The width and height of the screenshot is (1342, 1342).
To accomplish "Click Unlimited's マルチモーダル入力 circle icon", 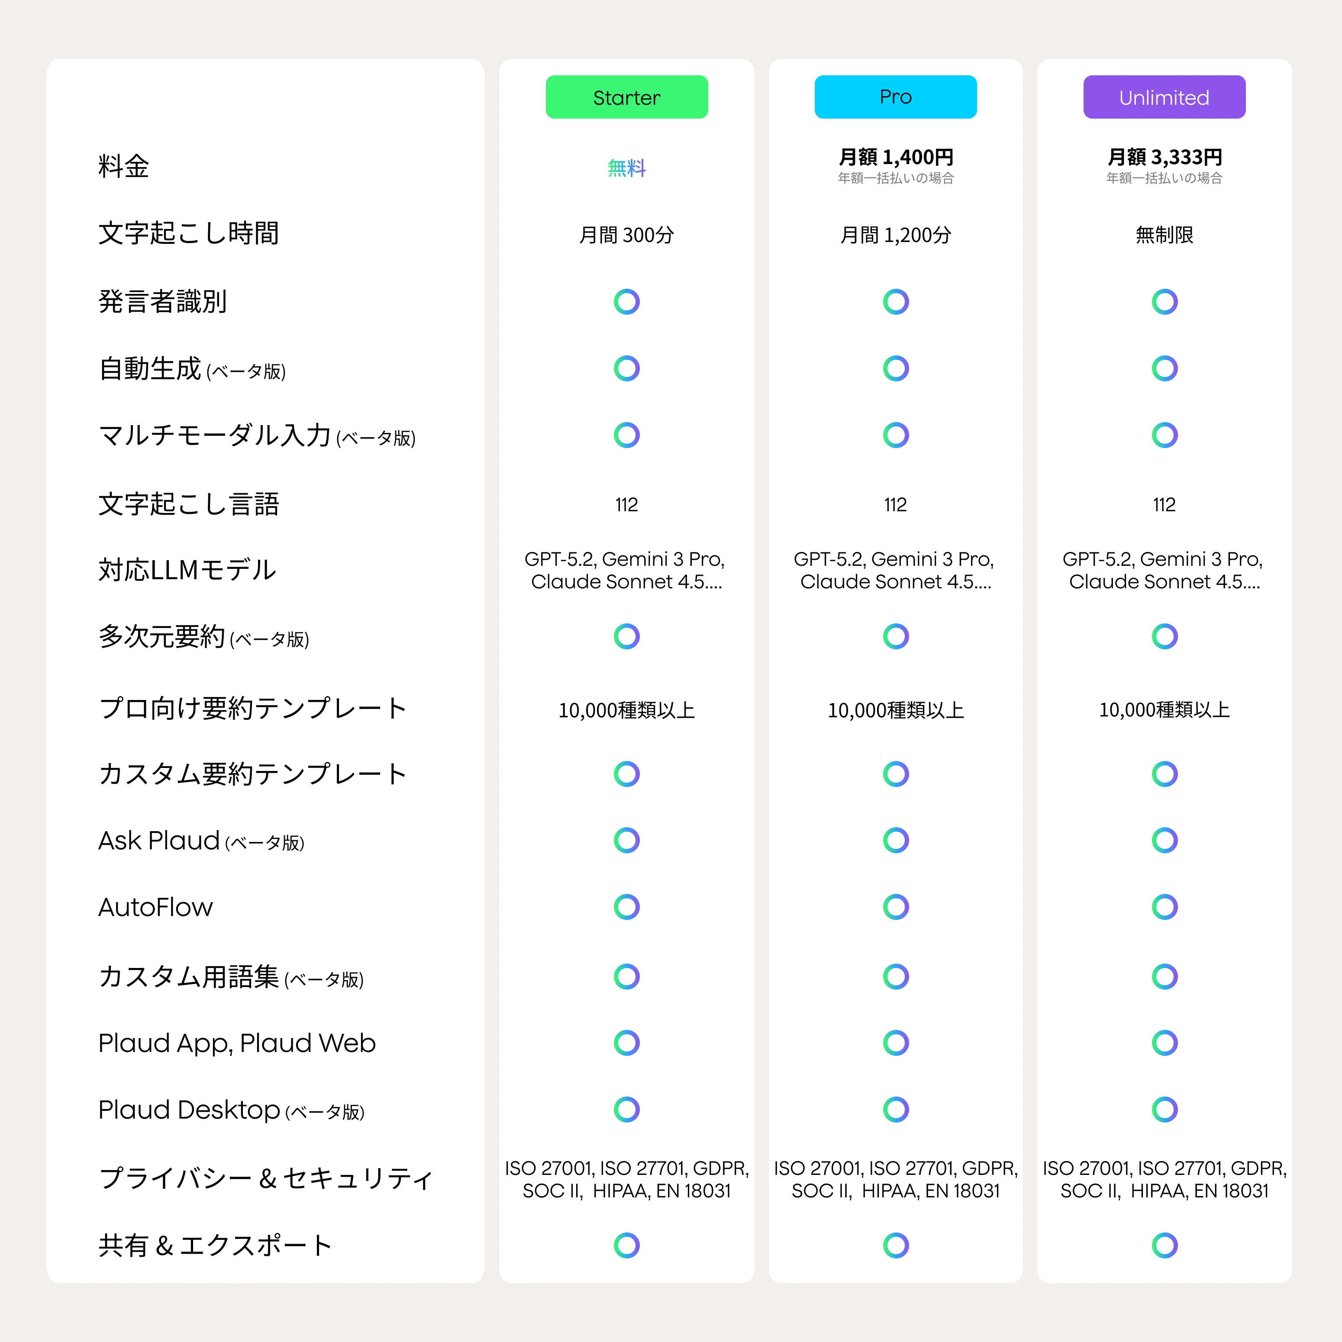I will (x=1164, y=435).
